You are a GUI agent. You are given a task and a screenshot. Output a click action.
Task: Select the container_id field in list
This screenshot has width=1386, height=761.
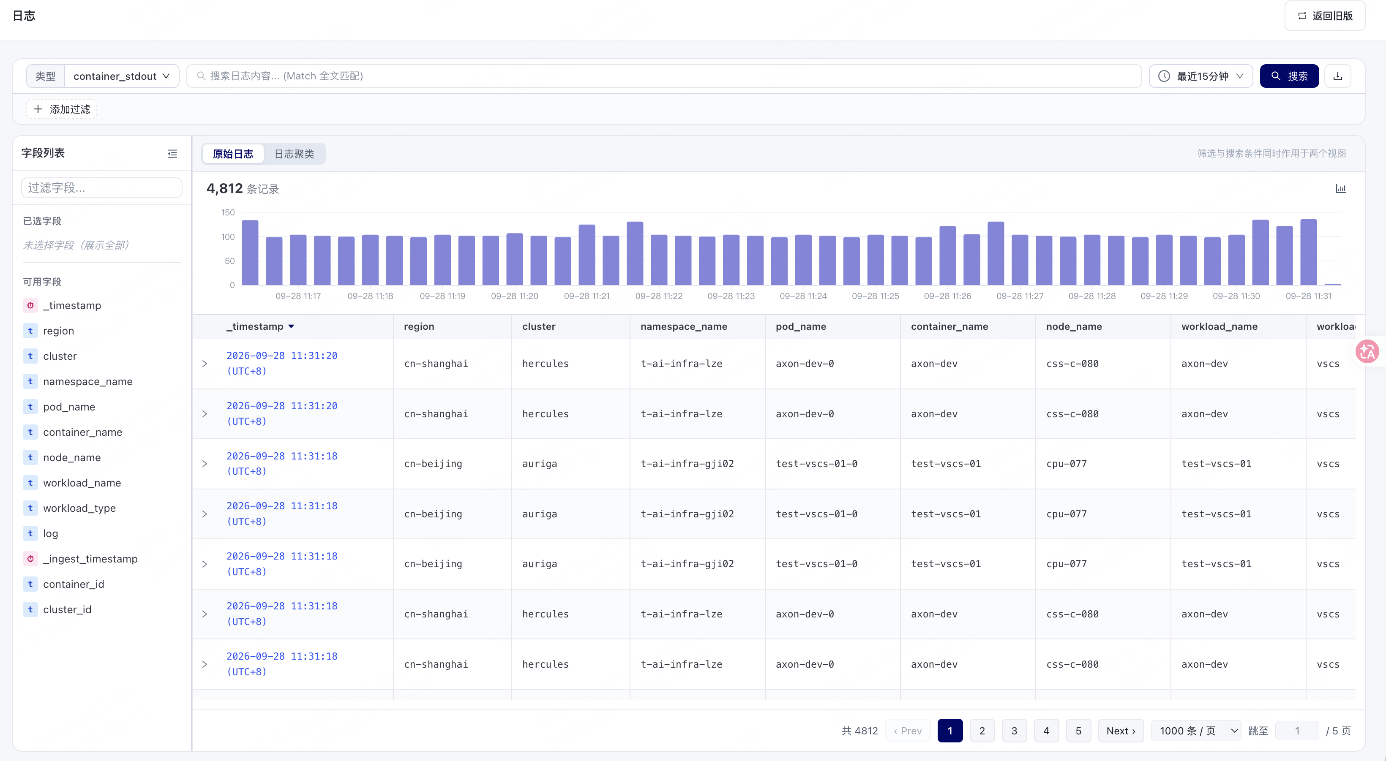(x=74, y=584)
